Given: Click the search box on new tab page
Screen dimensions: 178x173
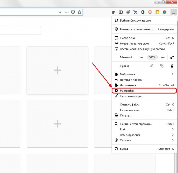Looking at the screenshot, I should [x=20, y=30].
